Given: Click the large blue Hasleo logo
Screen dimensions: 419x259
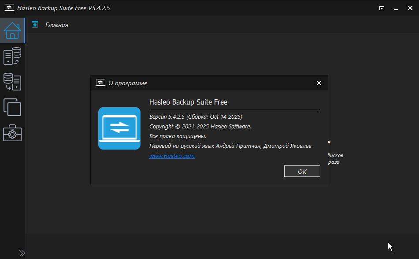Looking at the screenshot, I should click(119, 128).
